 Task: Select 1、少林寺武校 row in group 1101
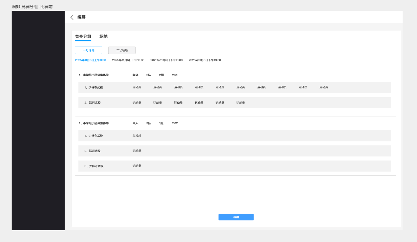pyautogui.click(x=93, y=87)
